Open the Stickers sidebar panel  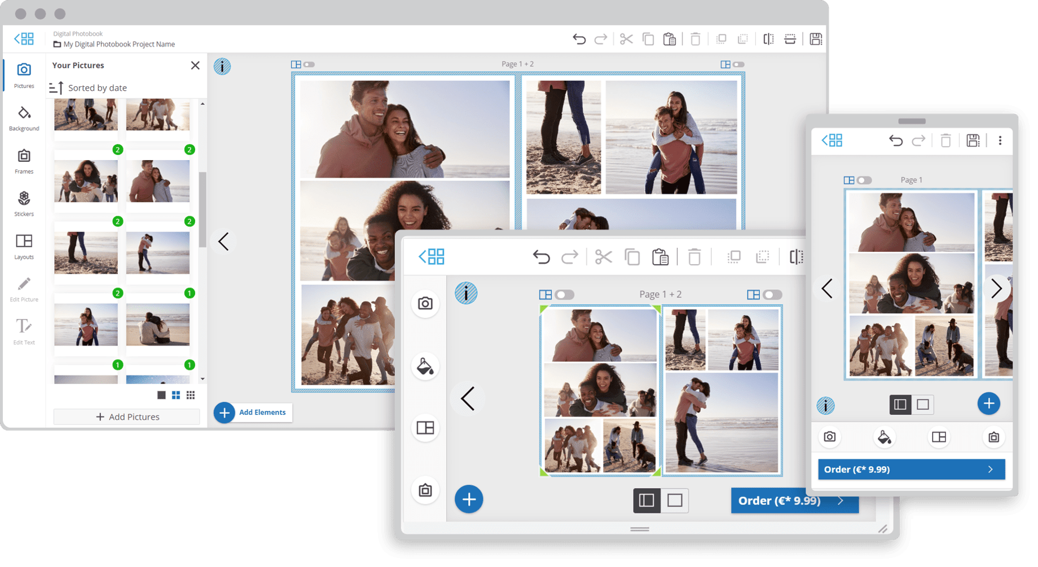point(24,204)
